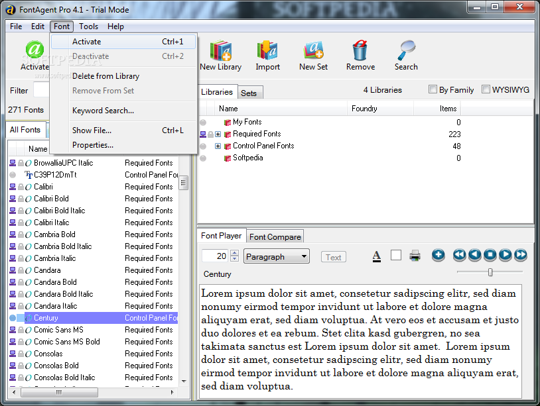This screenshot has height=406, width=540.
Task: Open Keyword Search from Font menu
Action: click(x=123, y=111)
